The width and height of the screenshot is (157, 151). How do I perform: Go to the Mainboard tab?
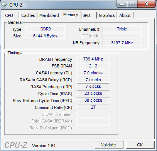[x=49, y=15]
